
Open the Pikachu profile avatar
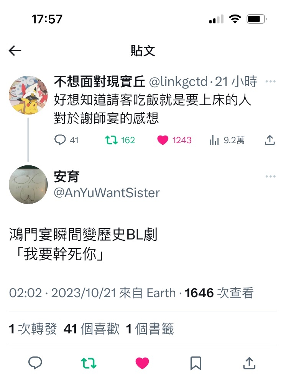click(x=28, y=95)
